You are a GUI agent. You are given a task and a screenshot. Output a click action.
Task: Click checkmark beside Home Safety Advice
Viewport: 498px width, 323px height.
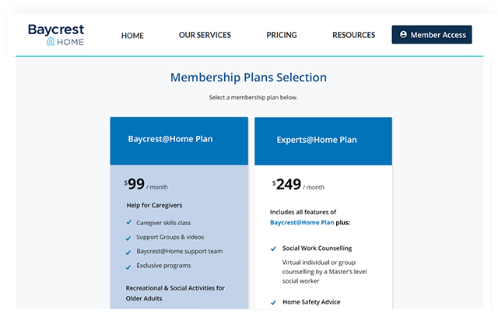coord(273,302)
